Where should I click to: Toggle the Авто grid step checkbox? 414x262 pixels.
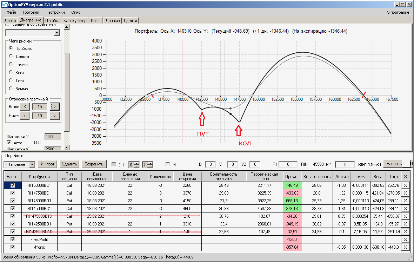click(x=9, y=143)
